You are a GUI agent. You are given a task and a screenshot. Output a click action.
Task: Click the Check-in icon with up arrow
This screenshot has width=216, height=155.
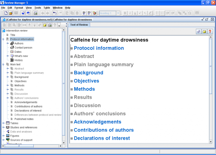(28, 13)
